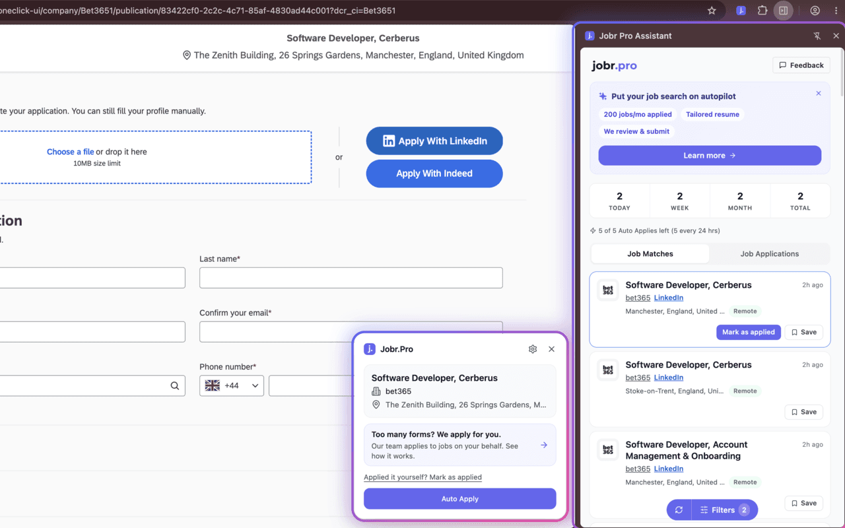Click the TOTAL applications stat
This screenshot has height=528, width=845.
click(x=800, y=201)
